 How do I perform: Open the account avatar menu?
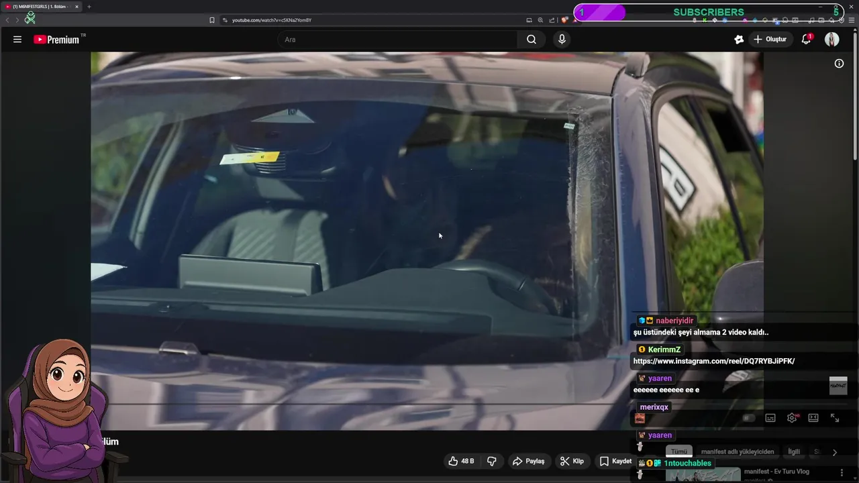point(832,40)
